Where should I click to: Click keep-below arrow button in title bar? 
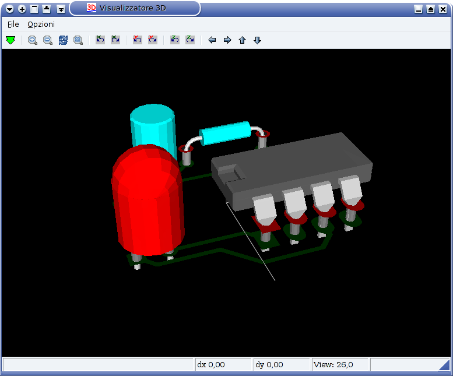tap(61, 9)
